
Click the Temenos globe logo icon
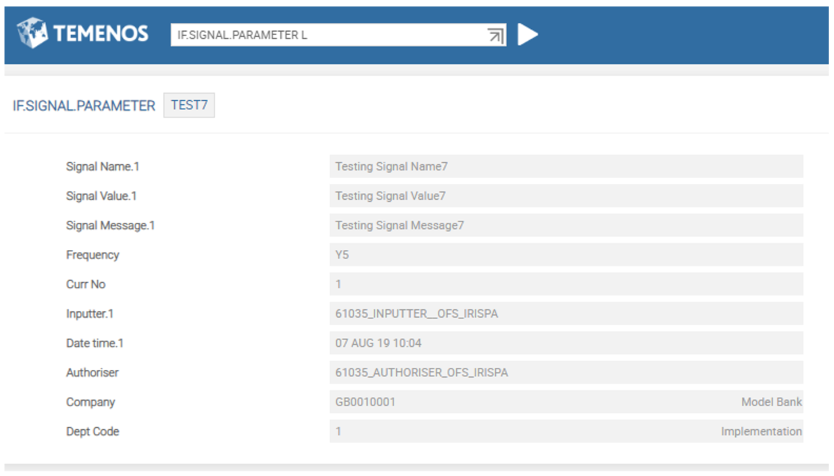[32, 33]
